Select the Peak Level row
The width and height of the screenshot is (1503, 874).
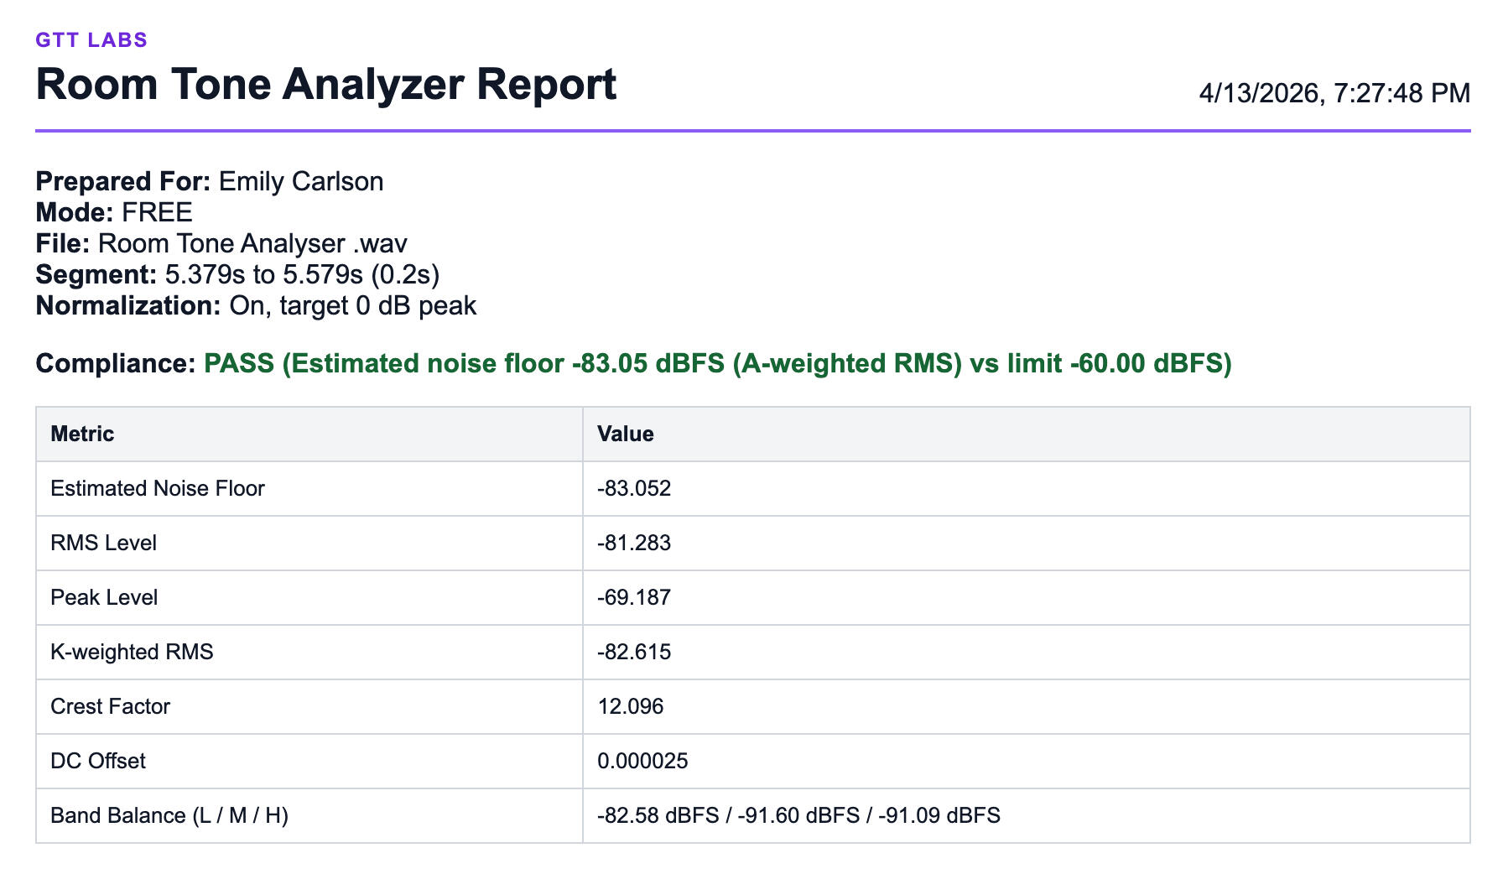pos(105,597)
